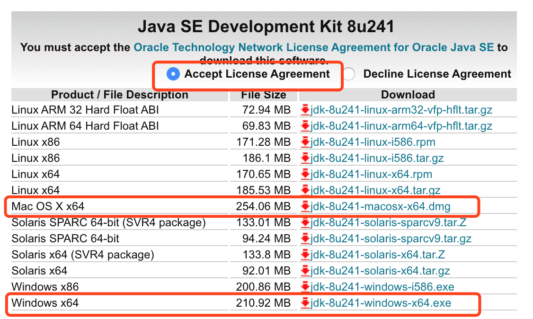Screen dimensions: 533x319
Task: Download jdk-8u241-windows-i586.exe
Action: tap(382, 287)
